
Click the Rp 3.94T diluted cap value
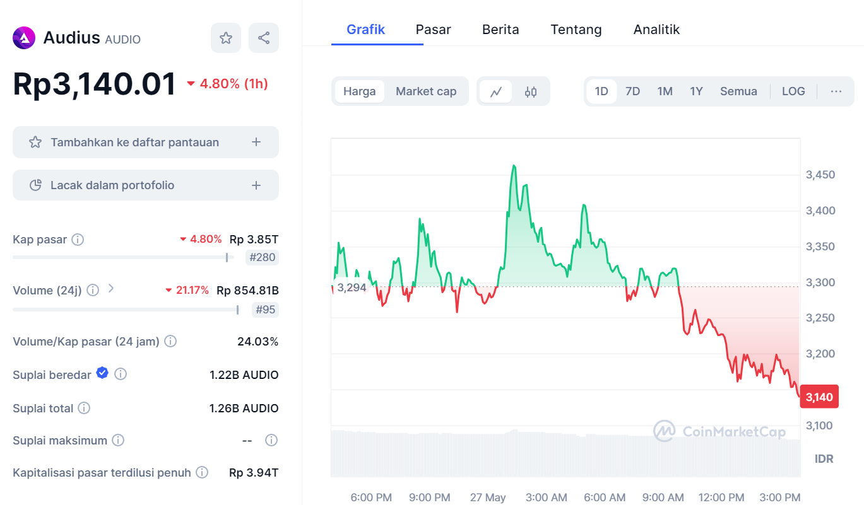click(254, 472)
